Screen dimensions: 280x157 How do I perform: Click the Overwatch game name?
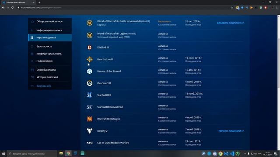coord(104,83)
